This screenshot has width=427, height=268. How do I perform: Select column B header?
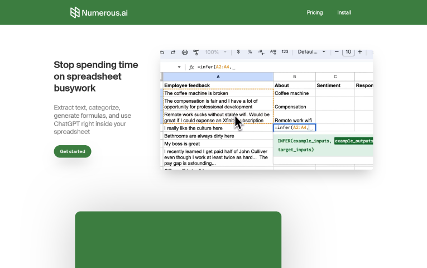pos(294,77)
